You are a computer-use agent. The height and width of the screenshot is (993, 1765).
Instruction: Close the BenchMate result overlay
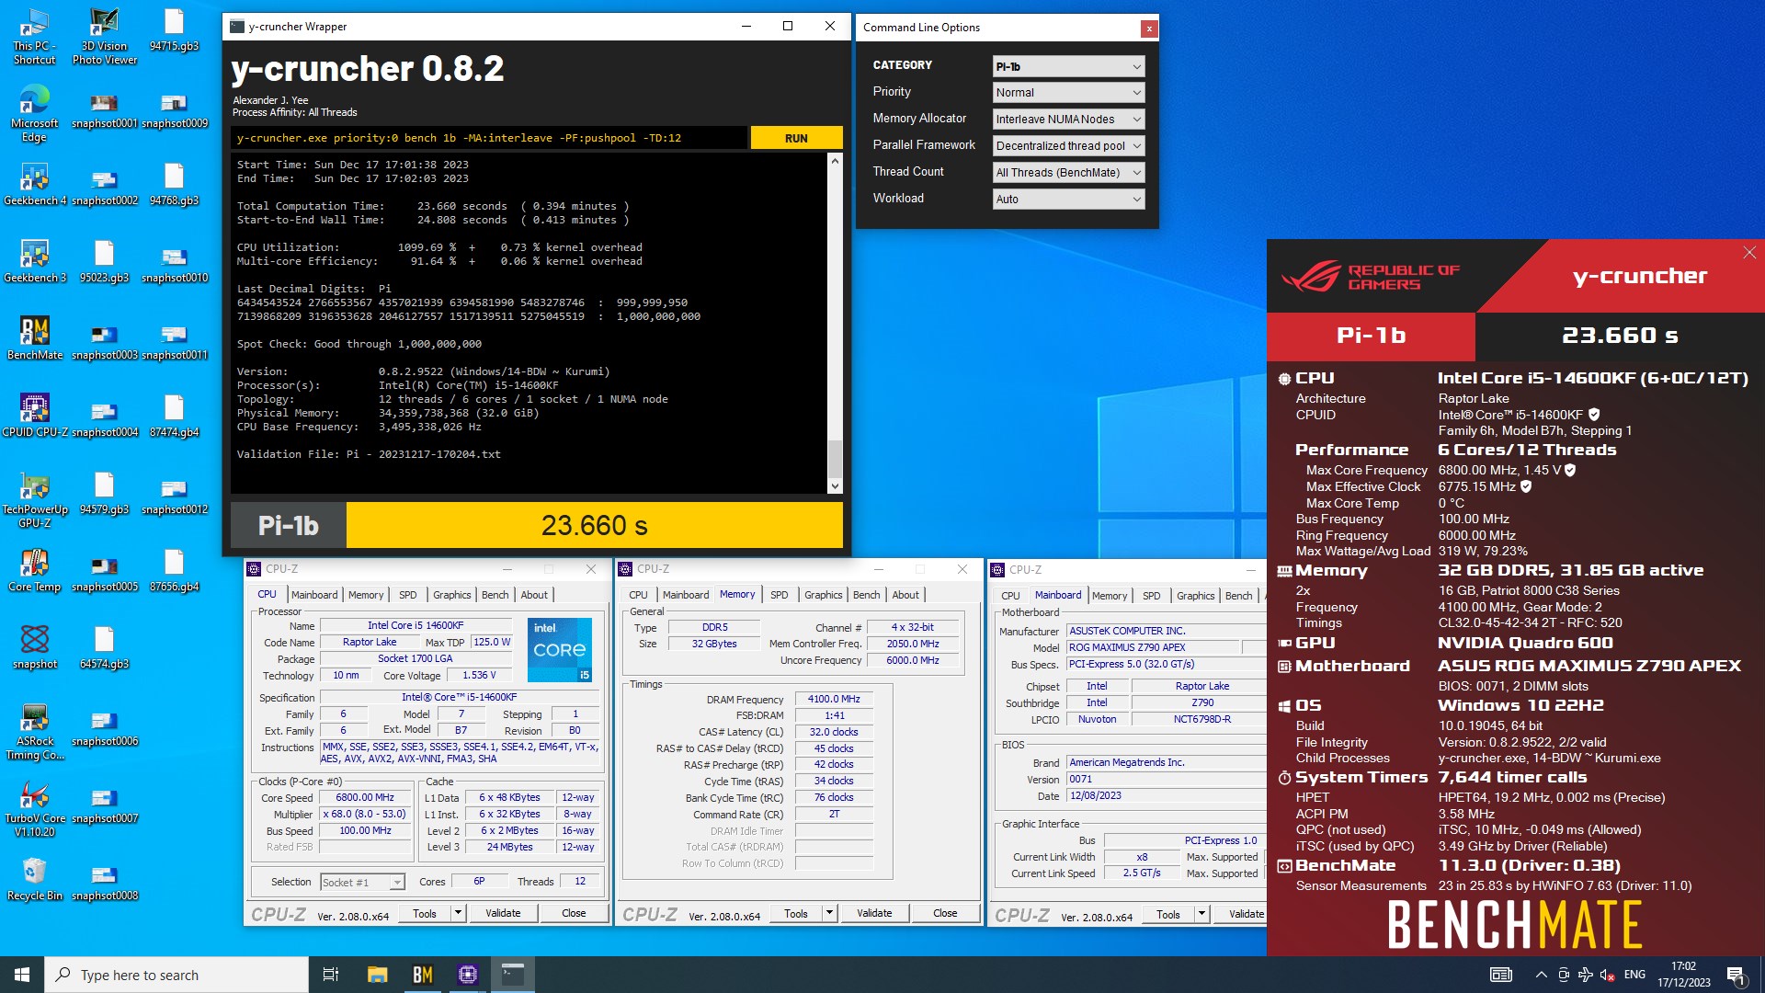(1749, 253)
